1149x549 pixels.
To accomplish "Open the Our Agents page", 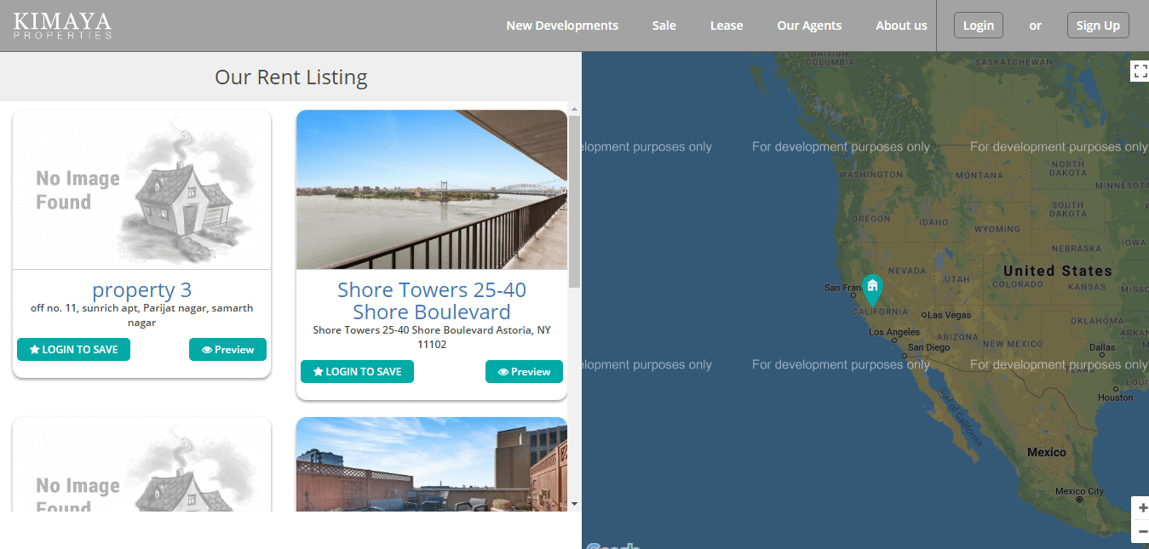I will [809, 26].
